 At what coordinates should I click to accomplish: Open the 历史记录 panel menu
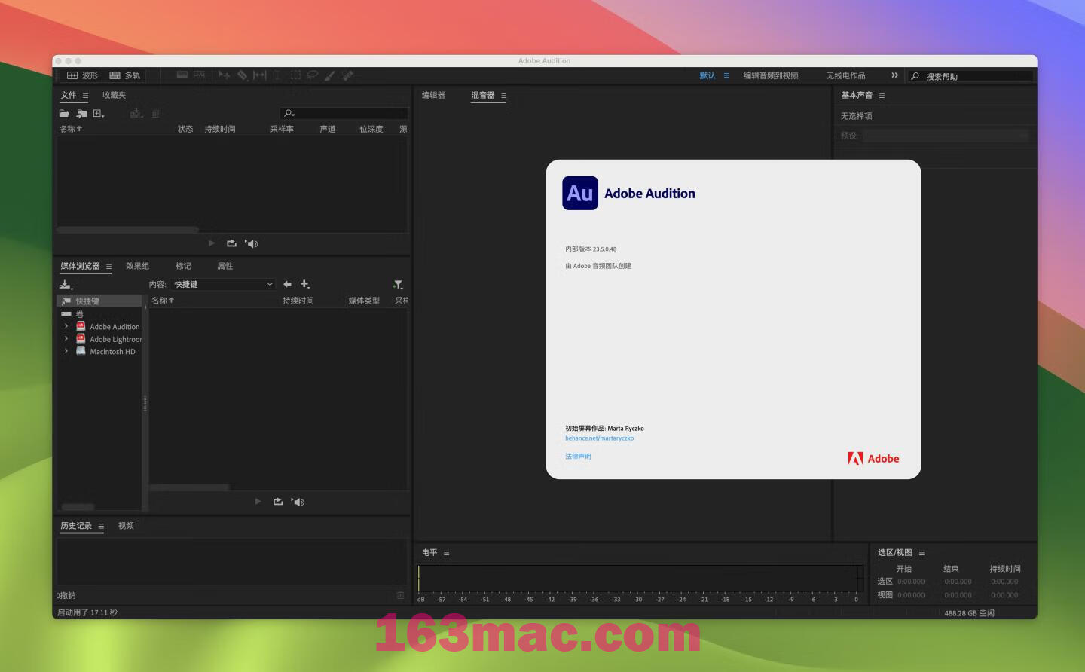click(101, 526)
